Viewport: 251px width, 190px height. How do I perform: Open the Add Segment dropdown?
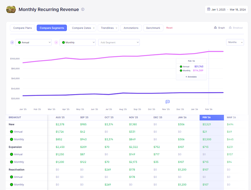pos(119,42)
